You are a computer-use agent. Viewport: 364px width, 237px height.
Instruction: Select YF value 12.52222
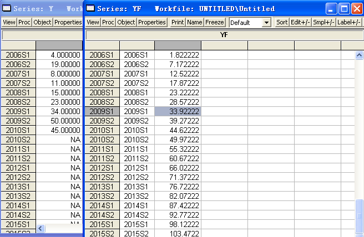tap(178, 74)
